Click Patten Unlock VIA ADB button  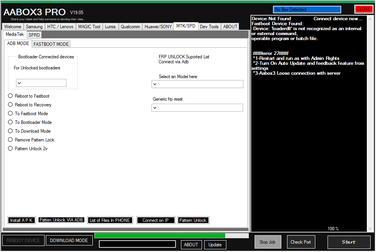[x=61, y=220]
